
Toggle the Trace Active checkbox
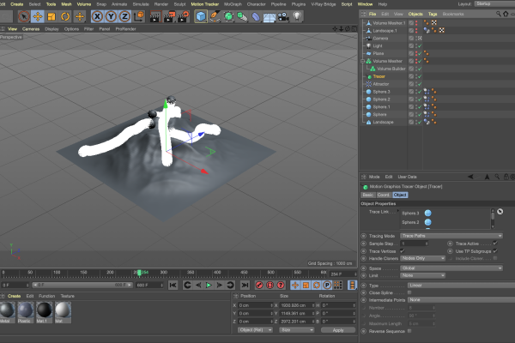tap(495, 244)
